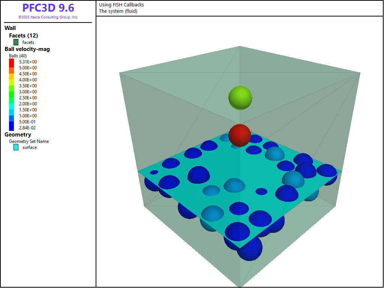
Task: Click the Geometry legend heading
Action: (x=18, y=135)
